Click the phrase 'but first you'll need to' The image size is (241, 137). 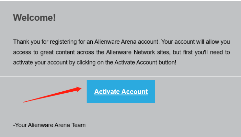(201, 52)
